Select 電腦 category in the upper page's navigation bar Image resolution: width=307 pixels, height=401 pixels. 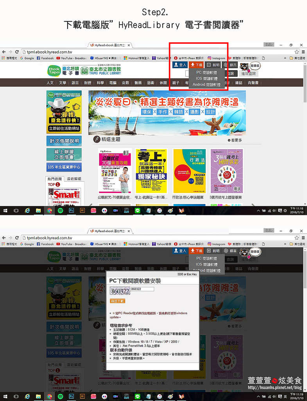click(x=113, y=83)
